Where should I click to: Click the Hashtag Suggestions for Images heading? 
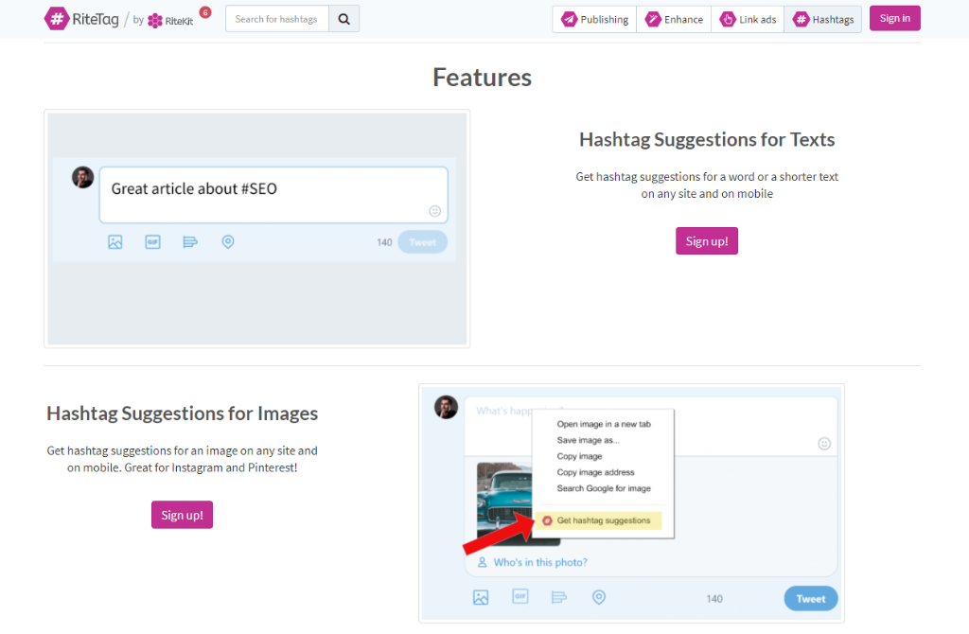click(x=183, y=414)
